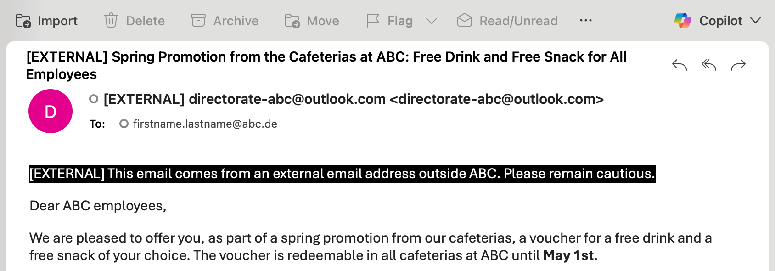Click the Delete trash can icon
Screen dimensions: 775x271
pos(111,21)
